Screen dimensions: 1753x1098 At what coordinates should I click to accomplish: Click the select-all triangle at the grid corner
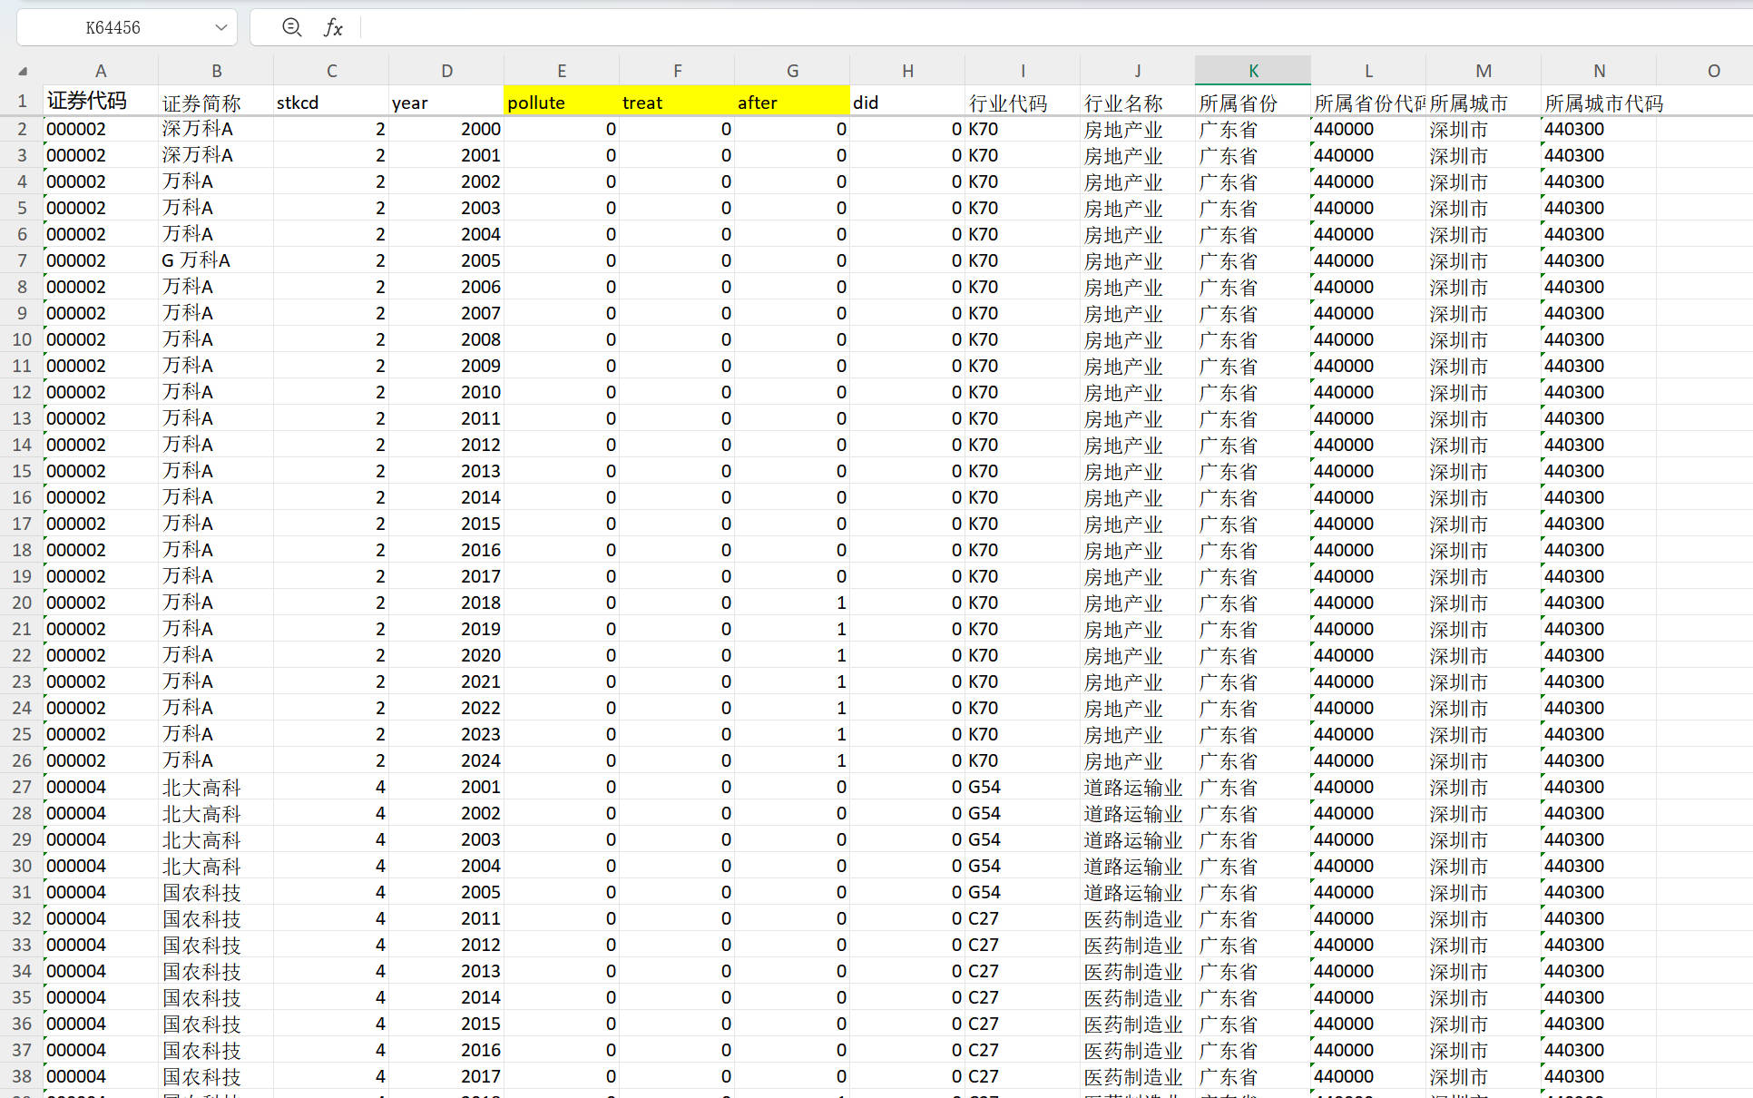point(22,71)
